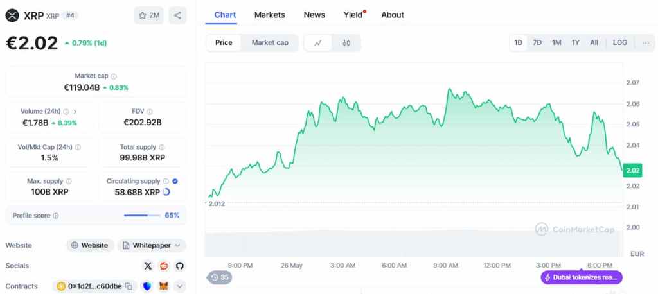
Task: Add XRP to watchlist via star
Action: point(148,15)
